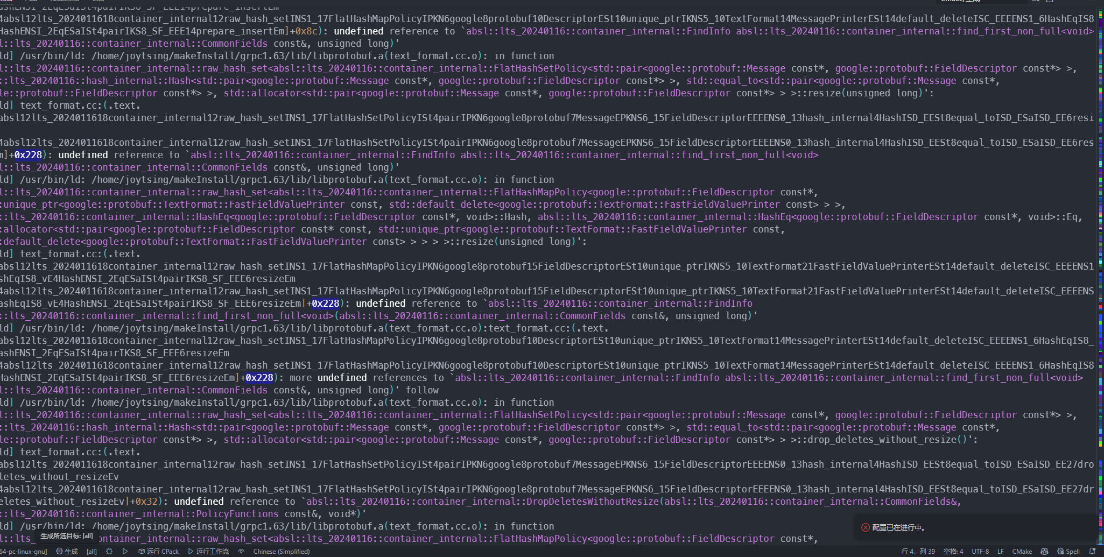This screenshot has width=1104, height=557.
Task: Open go-to-line via 行 4, 列 39
Action: [x=918, y=552]
